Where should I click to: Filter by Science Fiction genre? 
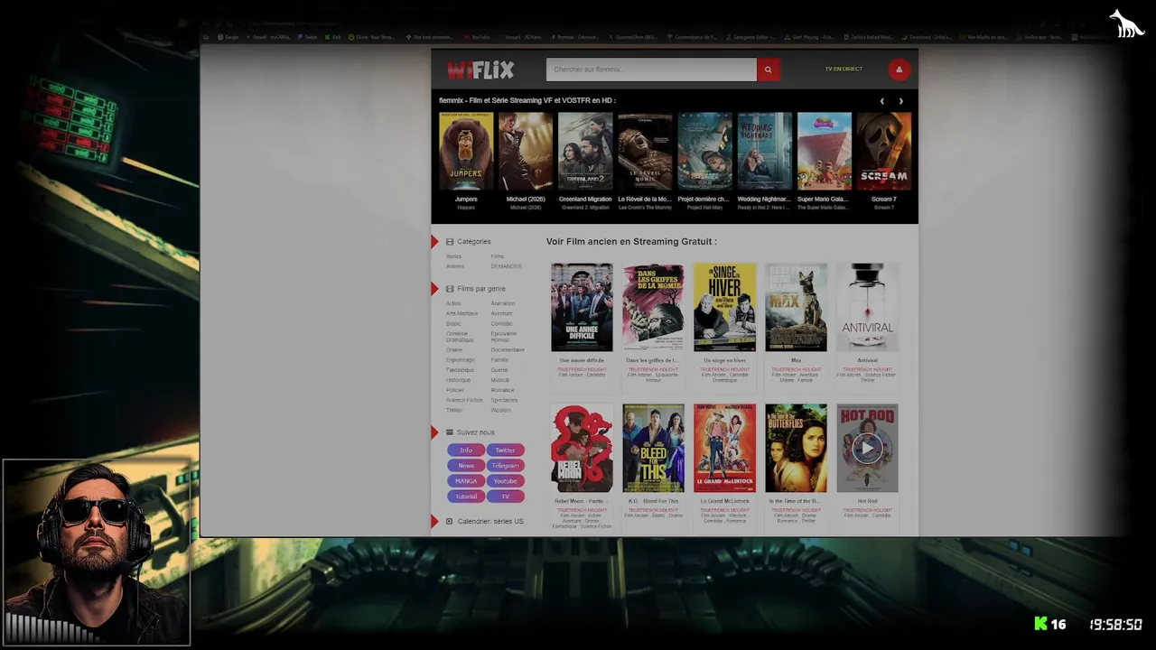pyautogui.click(x=464, y=400)
